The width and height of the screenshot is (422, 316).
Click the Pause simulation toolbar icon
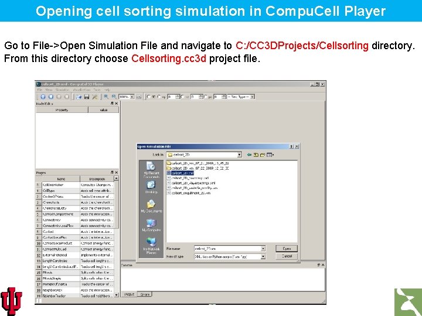[x=59, y=97]
